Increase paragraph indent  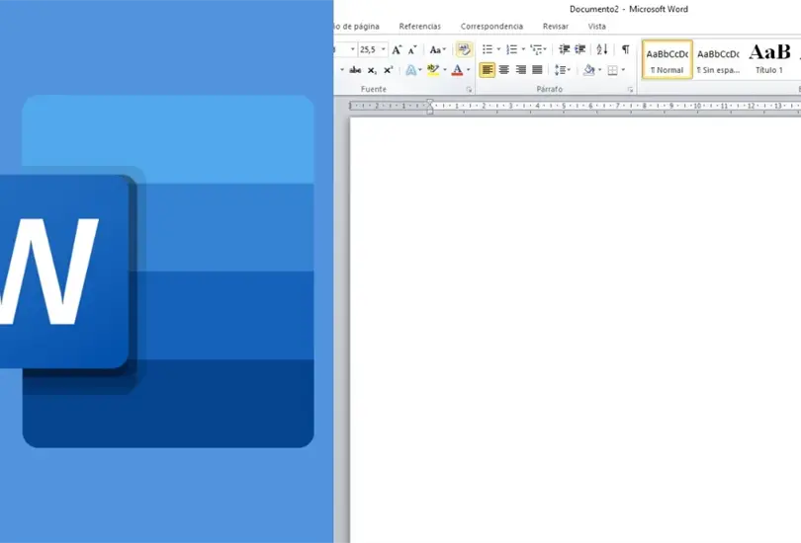(x=580, y=49)
